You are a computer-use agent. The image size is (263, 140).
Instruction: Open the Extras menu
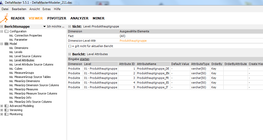click(x=47, y=9)
